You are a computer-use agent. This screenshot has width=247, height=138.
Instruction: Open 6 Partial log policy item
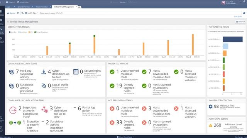tap(88, 111)
